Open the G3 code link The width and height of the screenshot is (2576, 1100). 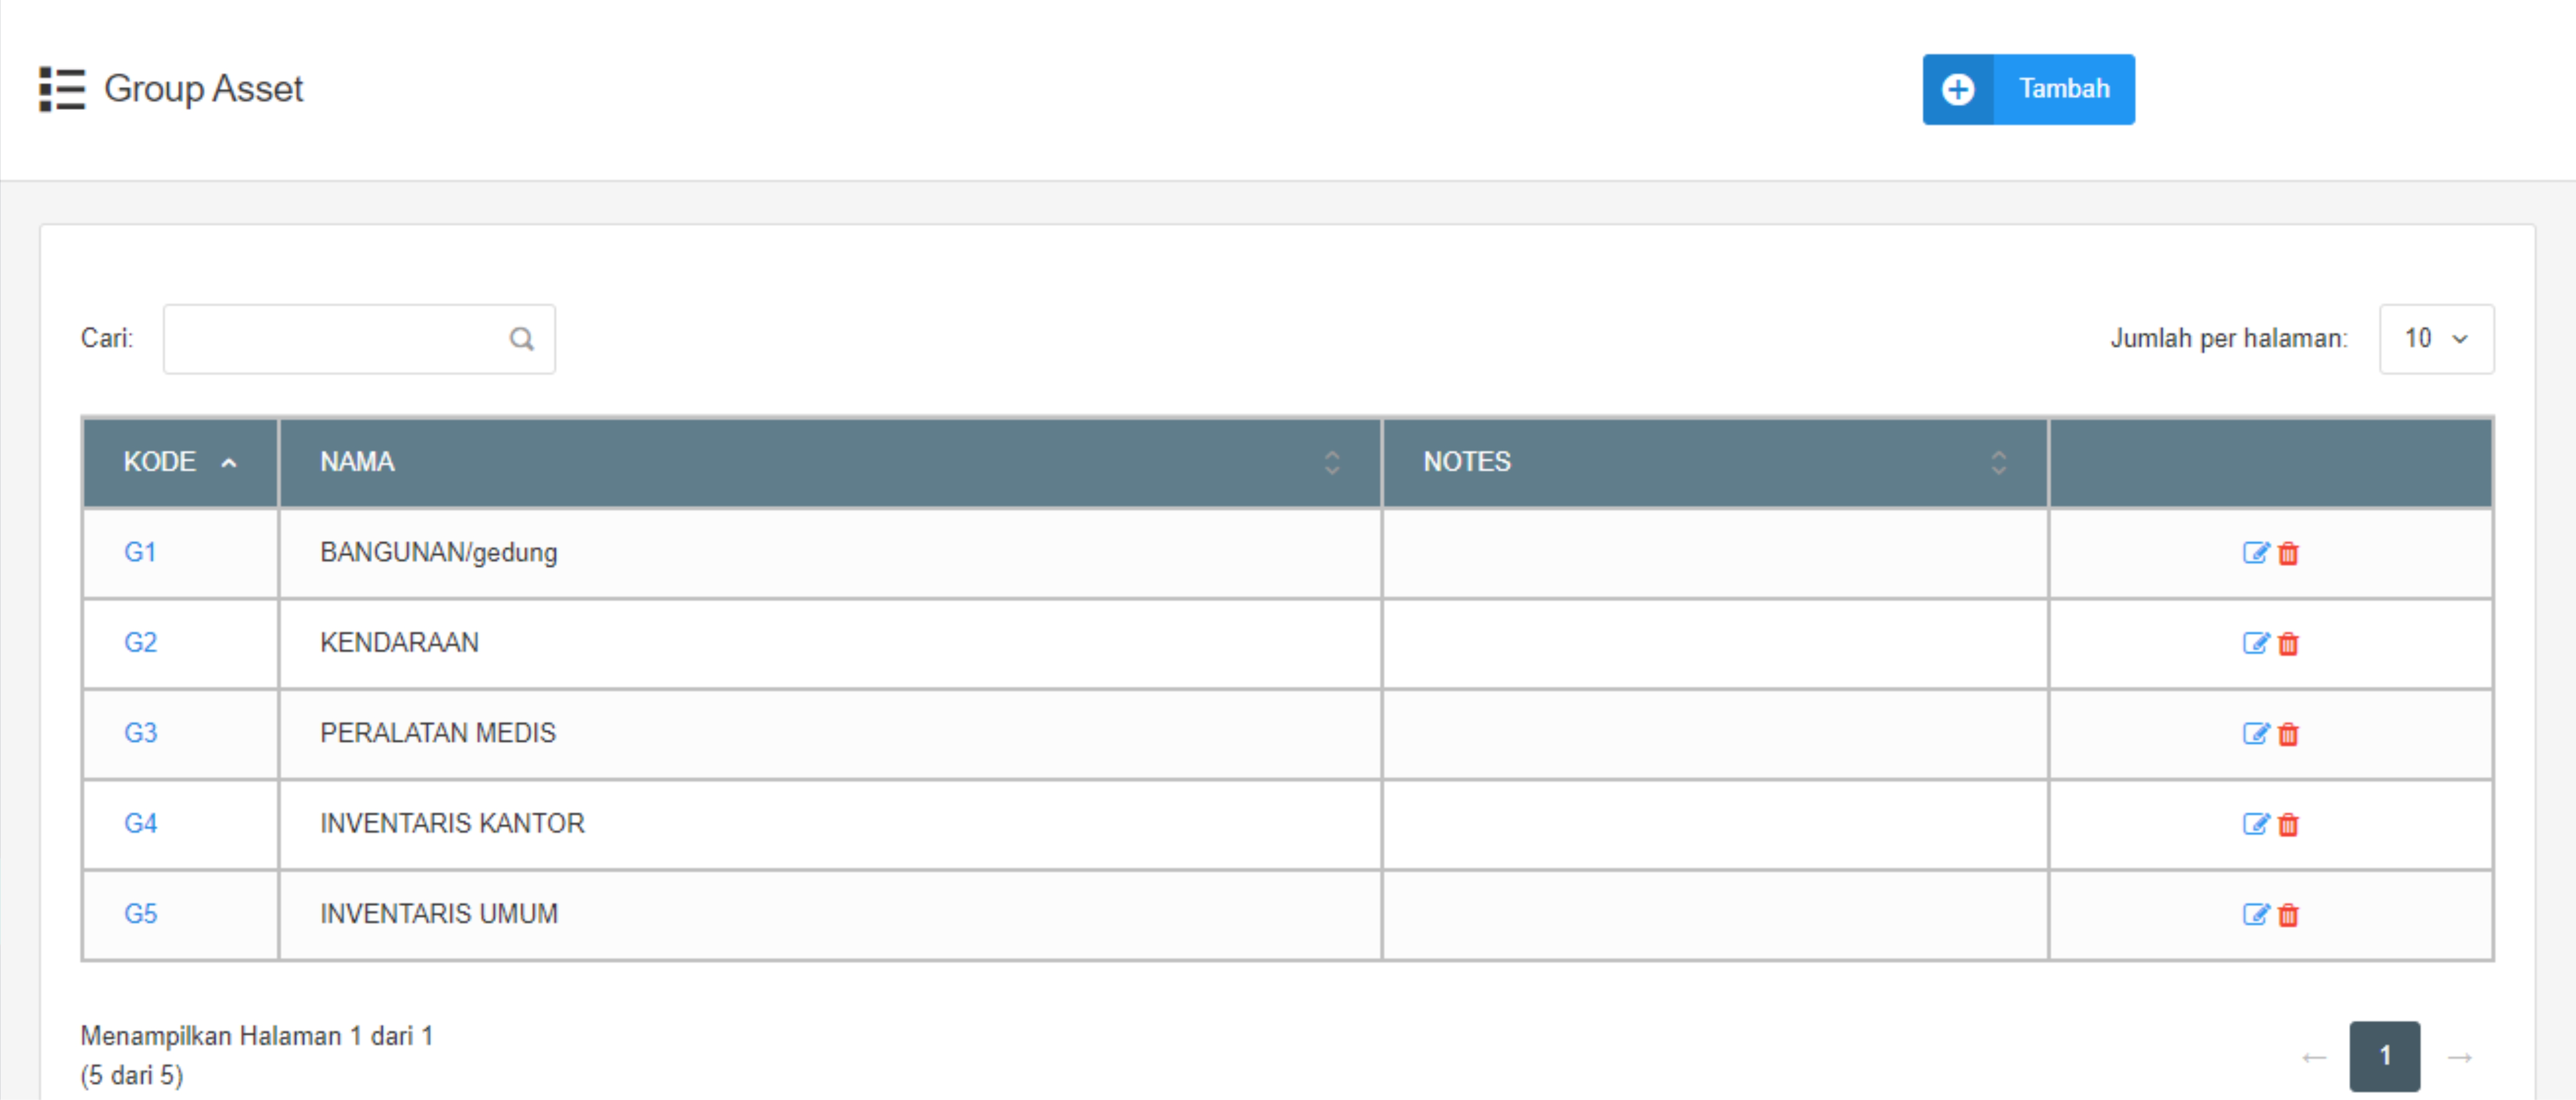(140, 733)
